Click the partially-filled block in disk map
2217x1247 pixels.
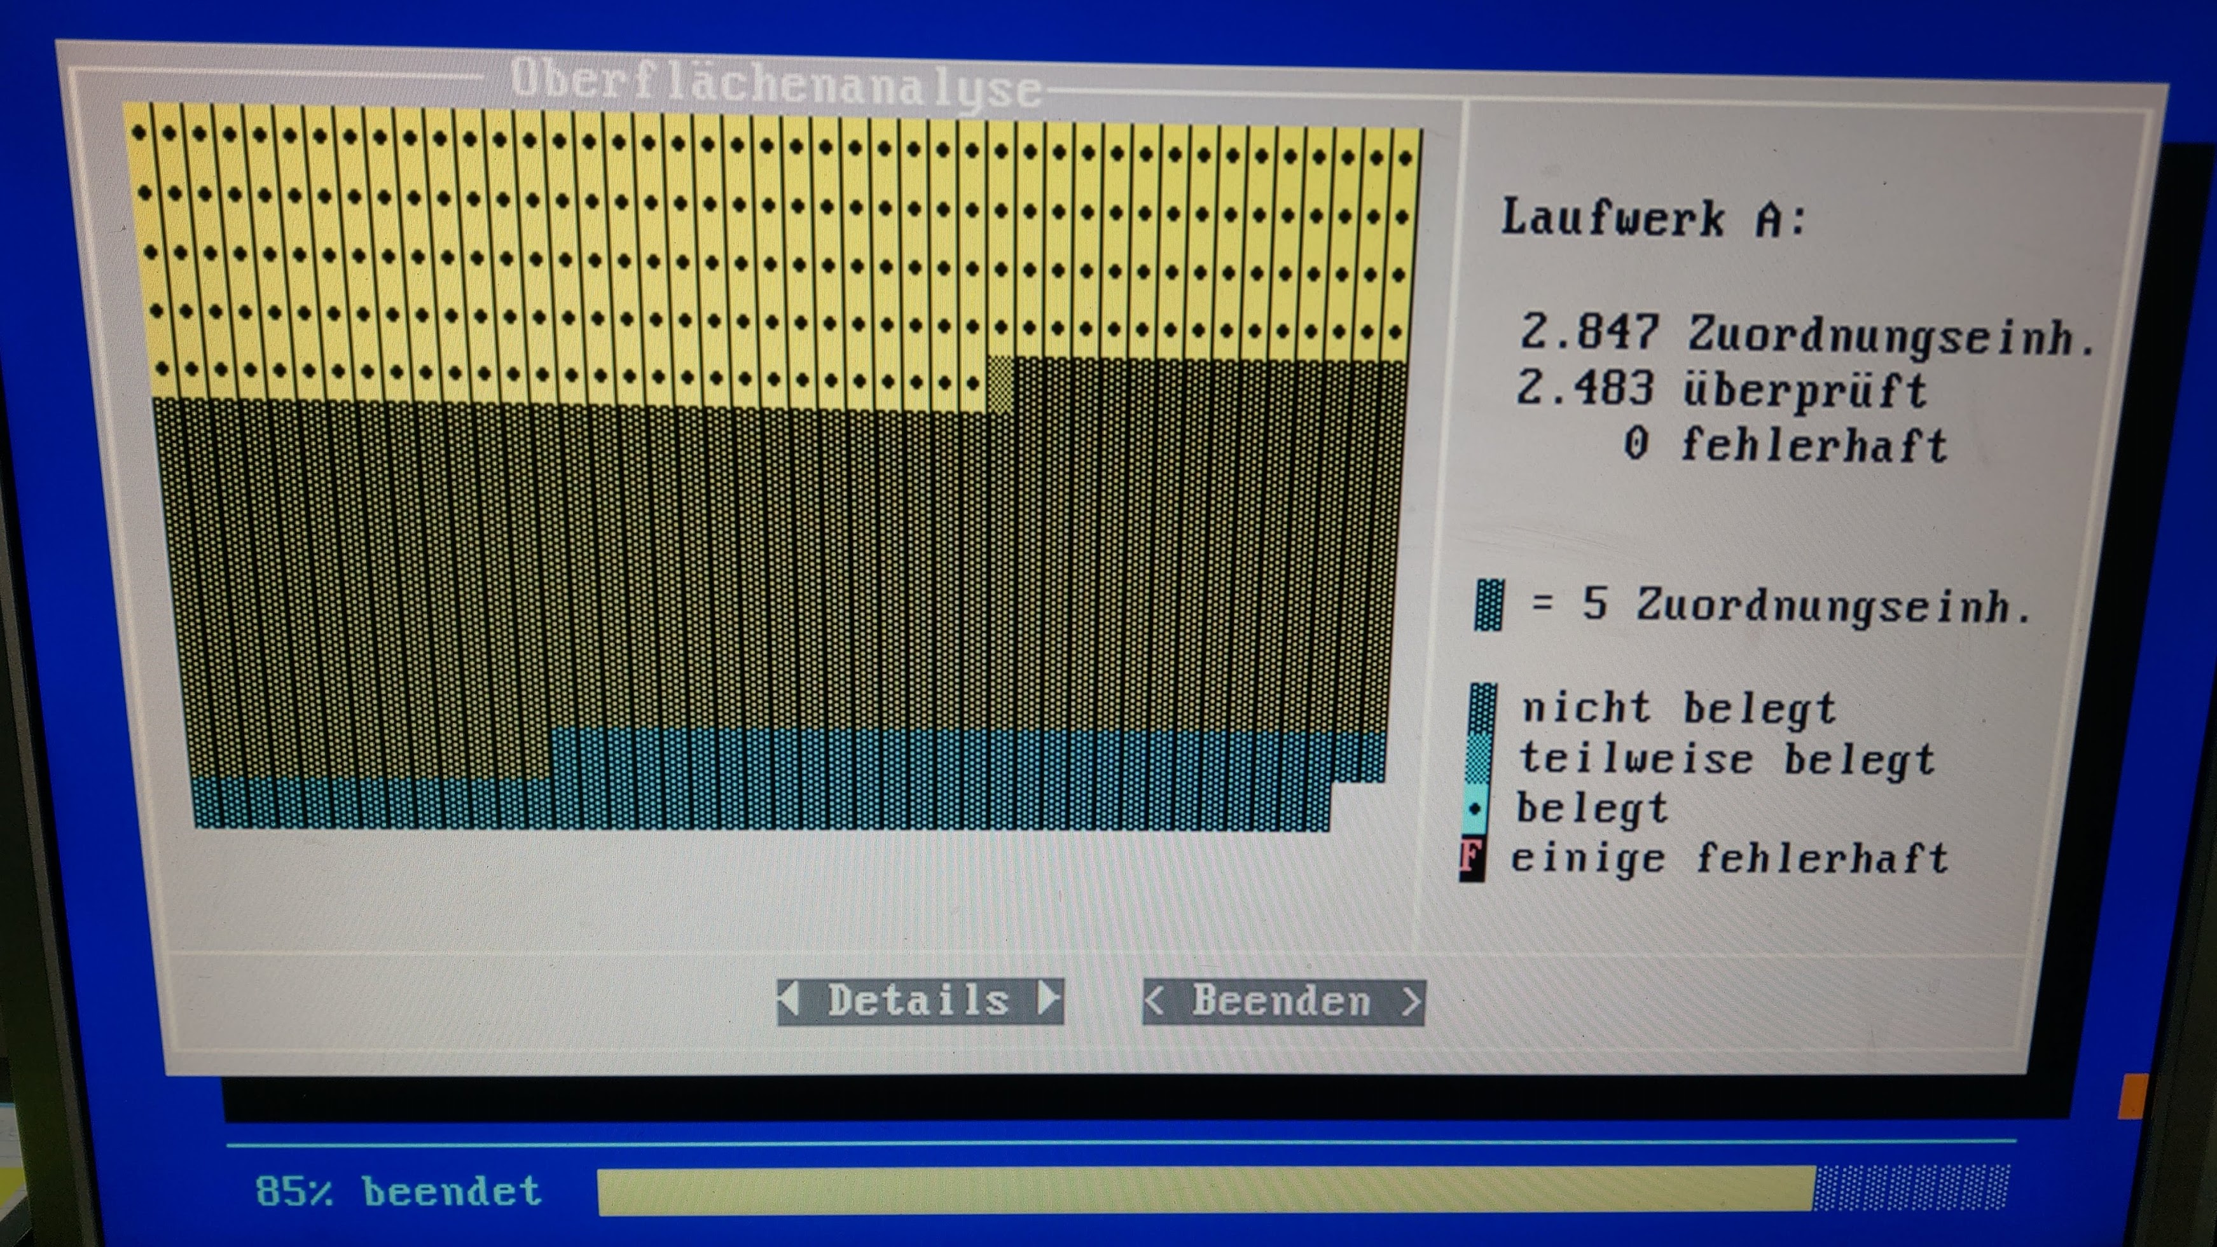tap(1000, 385)
